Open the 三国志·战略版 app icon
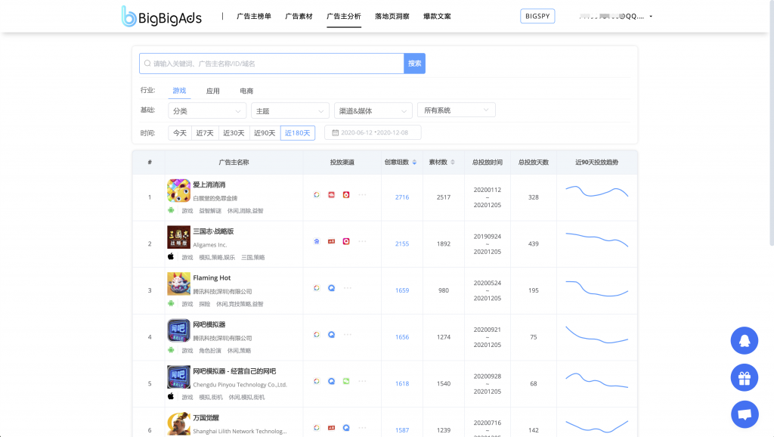This screenshot has width=774, height=437. 178,237
